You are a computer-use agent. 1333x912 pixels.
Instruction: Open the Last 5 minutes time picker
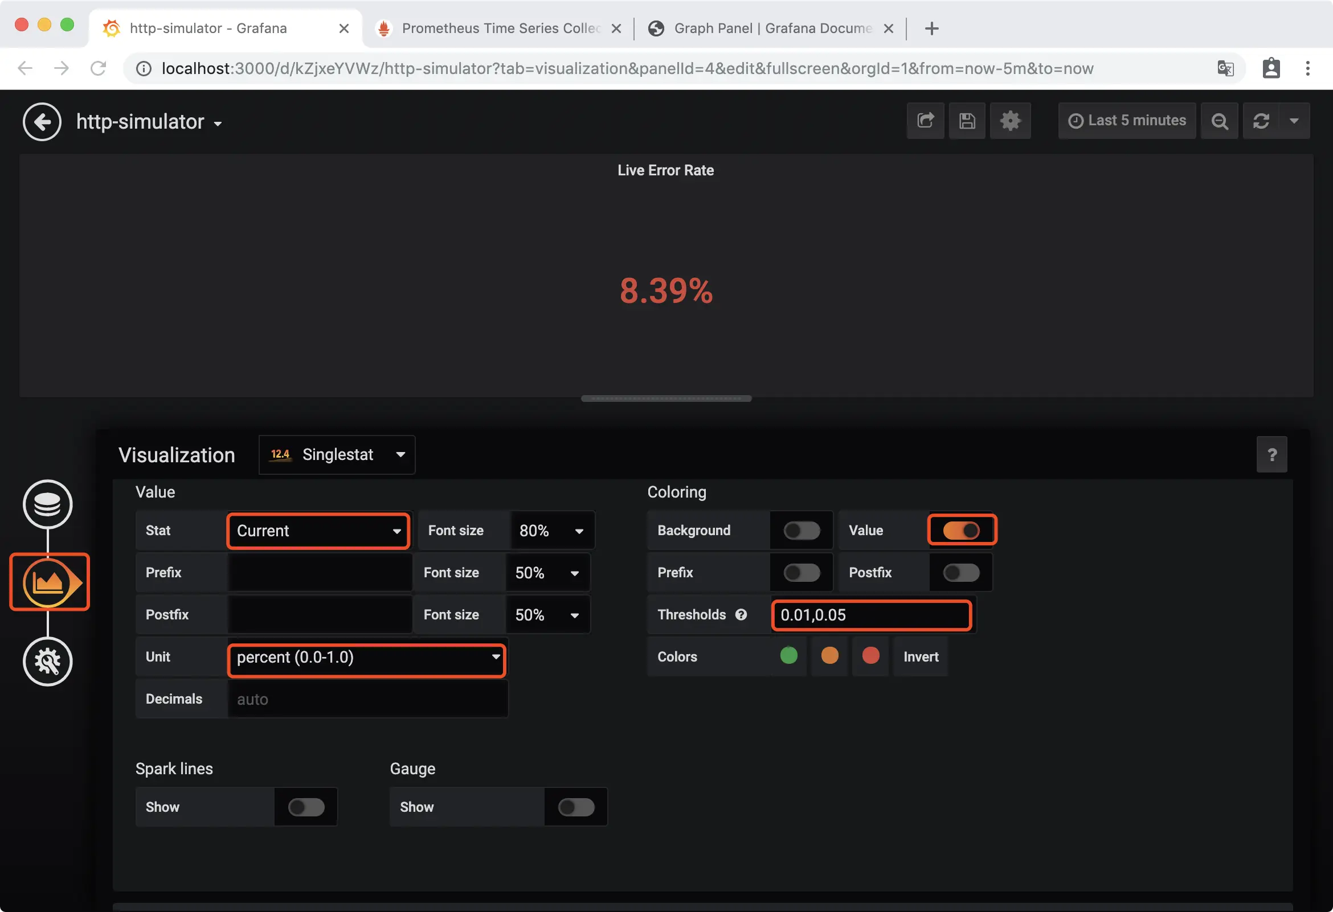click(1127, 121)
